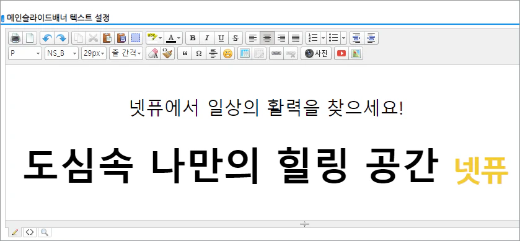This screenshot has height=241, width=520.
Task: Open numbered list style dropdown arrow
Action: (x=324, y=38)
